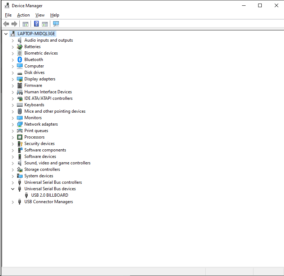Click Scan for hardware changes toolbar icon
The image size is (284, 276).
[x=56, y=24]
